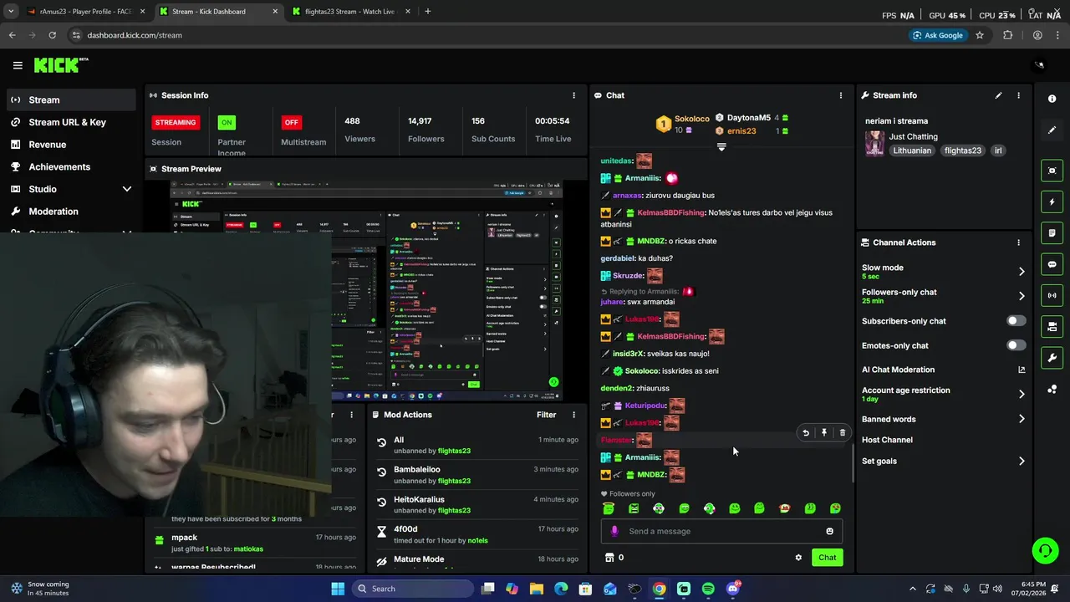
Task: Click the note page icon in right sidebar
Action: [x=1052, y=232]
